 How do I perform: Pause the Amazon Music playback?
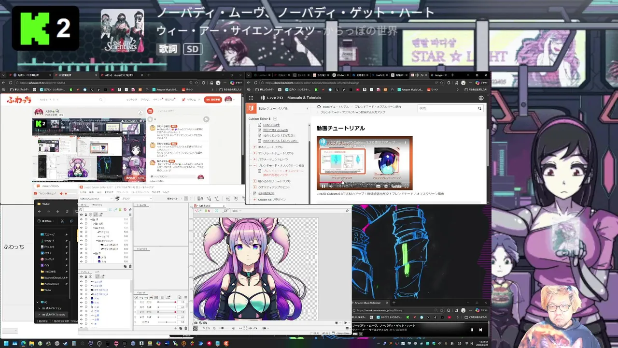pyautogui.click(x=472, y=330)
